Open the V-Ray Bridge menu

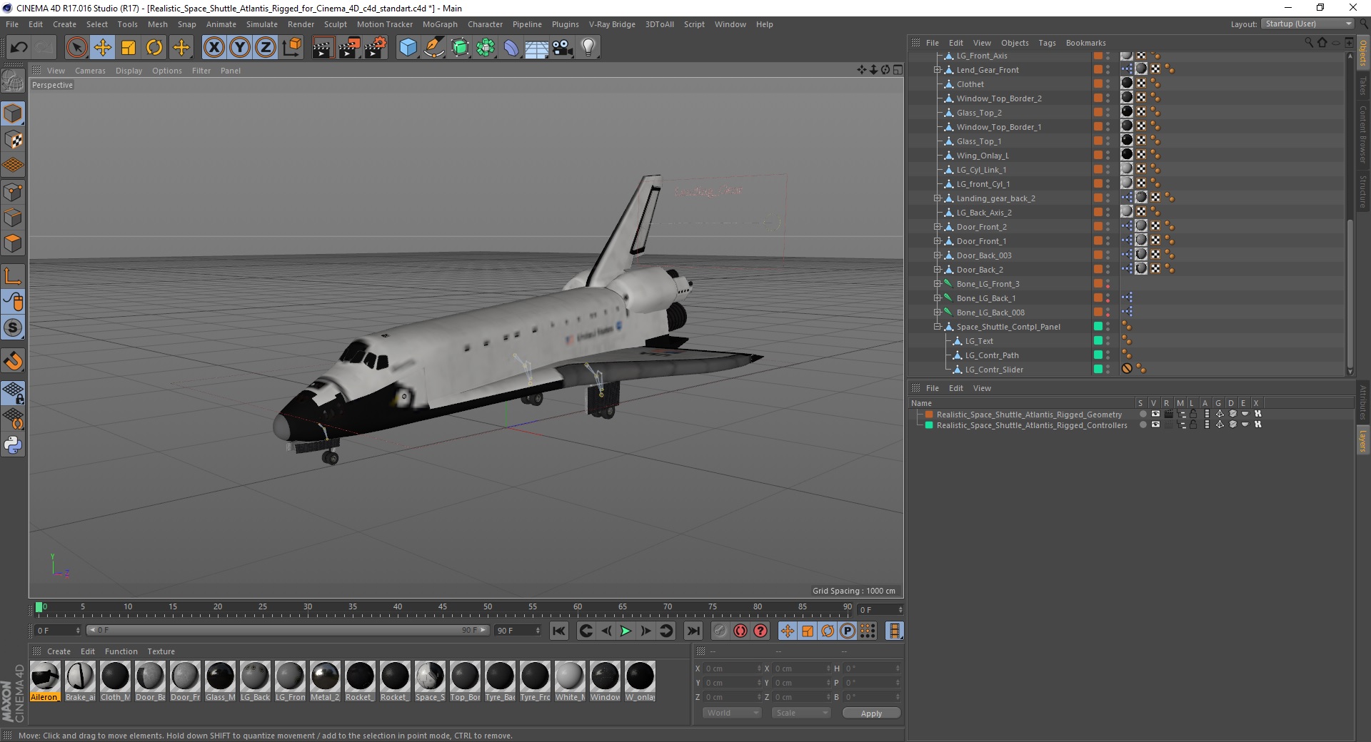click(612, 24)
